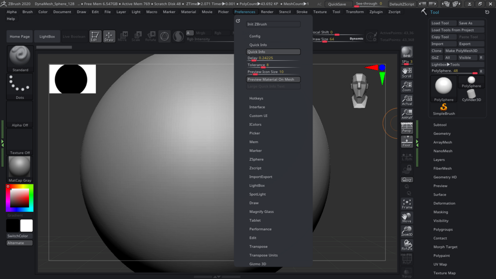Toggle Preview Material On Mesh
Image resolution: width=496 pixels, height=279 pixels.
pyautogui.click(x=273, y=80)
